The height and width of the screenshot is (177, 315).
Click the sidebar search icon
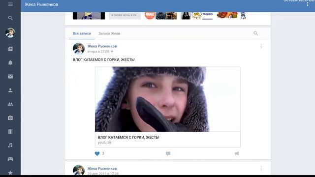[10, 18]
